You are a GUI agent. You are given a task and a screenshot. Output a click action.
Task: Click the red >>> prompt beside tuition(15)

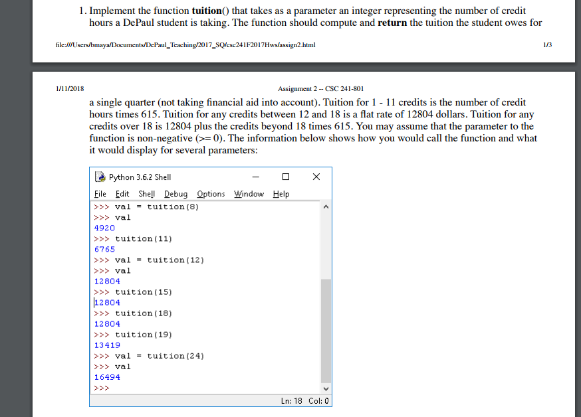pyautogui.click(x=101, y=292)
